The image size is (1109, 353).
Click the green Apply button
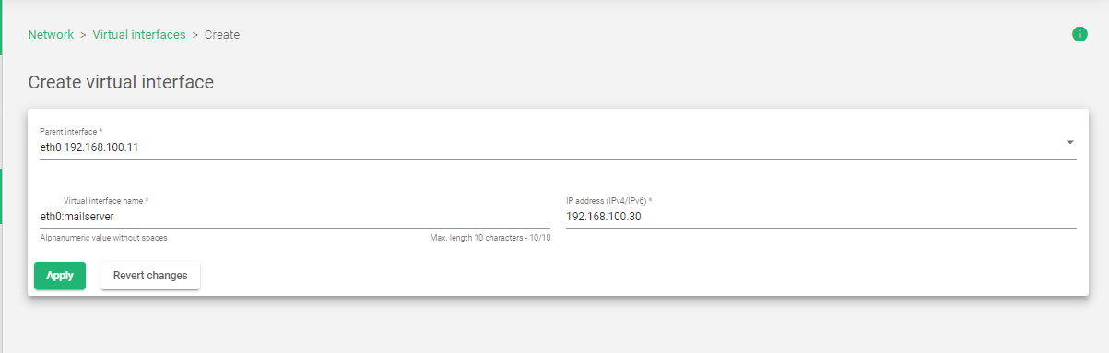point(60,276)
